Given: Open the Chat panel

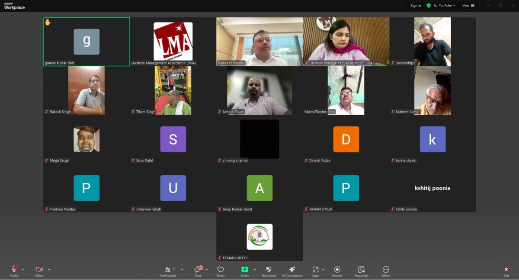Looking at the screenshot, I should coord(198,270).
